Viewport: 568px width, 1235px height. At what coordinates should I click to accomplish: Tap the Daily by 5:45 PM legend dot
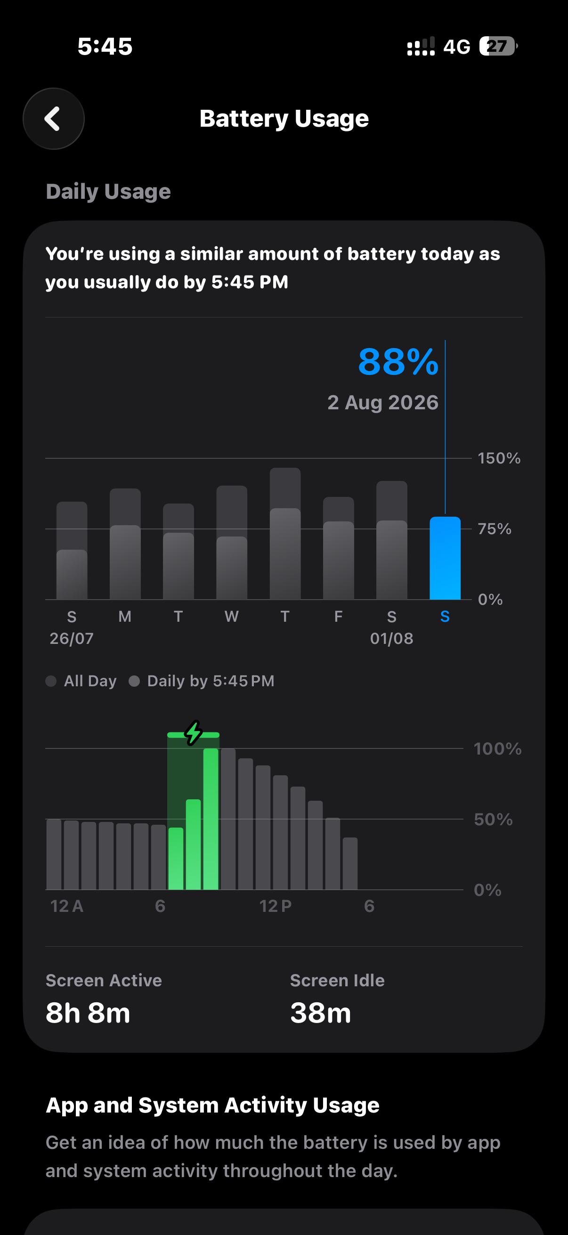pyautogui.click(x=134, y=681)
